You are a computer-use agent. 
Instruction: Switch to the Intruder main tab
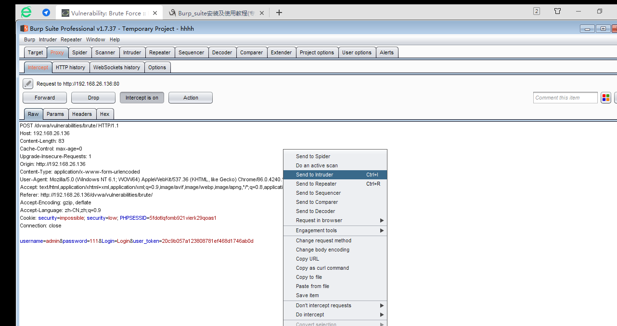point(132,52)
